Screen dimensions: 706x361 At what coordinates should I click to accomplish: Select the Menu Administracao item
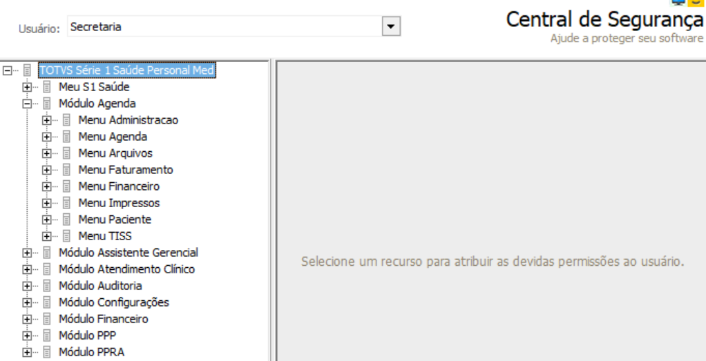[128, 120]
